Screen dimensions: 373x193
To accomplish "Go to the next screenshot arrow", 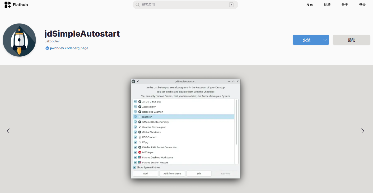I will coord(363,131).
